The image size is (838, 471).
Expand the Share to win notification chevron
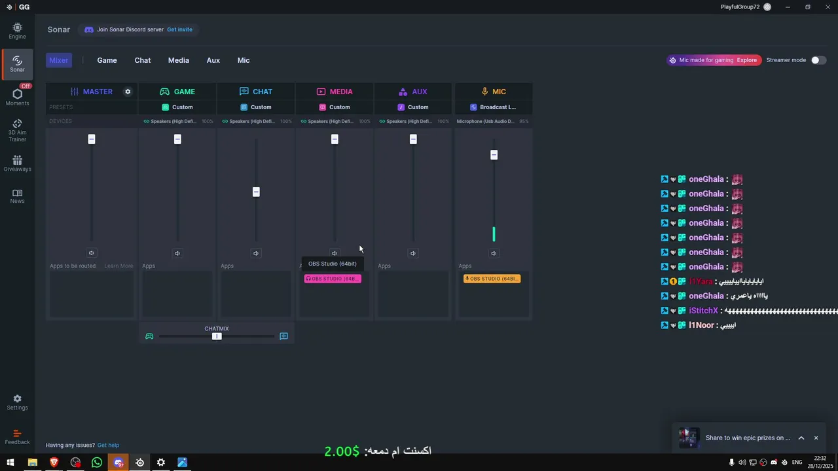[x=801, y=438]
